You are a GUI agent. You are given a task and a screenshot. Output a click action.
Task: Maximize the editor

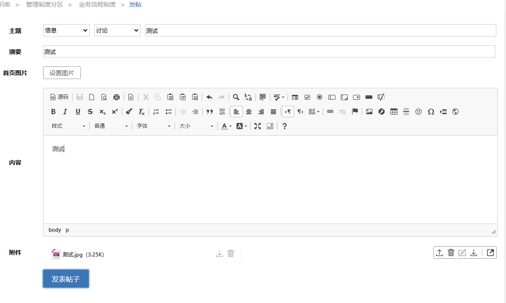[x=258, y=126]
